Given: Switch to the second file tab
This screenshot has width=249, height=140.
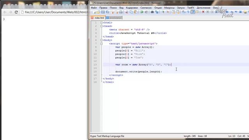Looking at the screenshot, I should tap(114, 18).
